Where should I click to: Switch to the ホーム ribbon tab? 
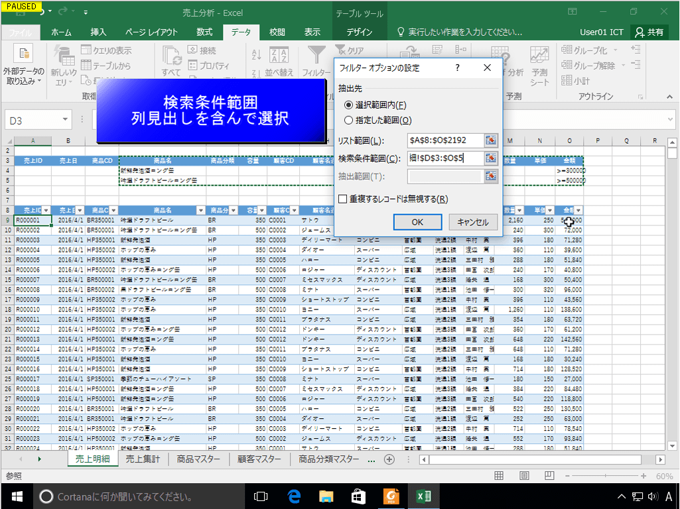60,31
